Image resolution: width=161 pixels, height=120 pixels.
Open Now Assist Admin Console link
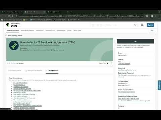pos(21,100)
